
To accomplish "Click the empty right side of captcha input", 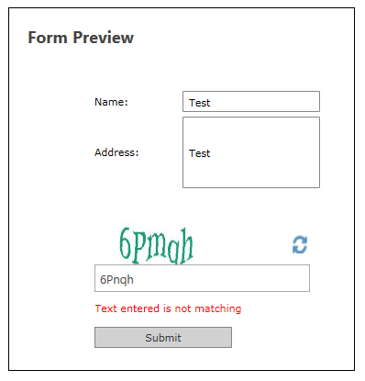I will click(x=222, y=278).
